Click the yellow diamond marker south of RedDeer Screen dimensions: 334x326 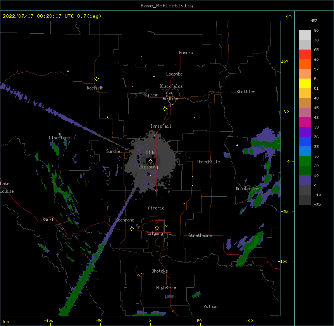click(x=165, y=109)
